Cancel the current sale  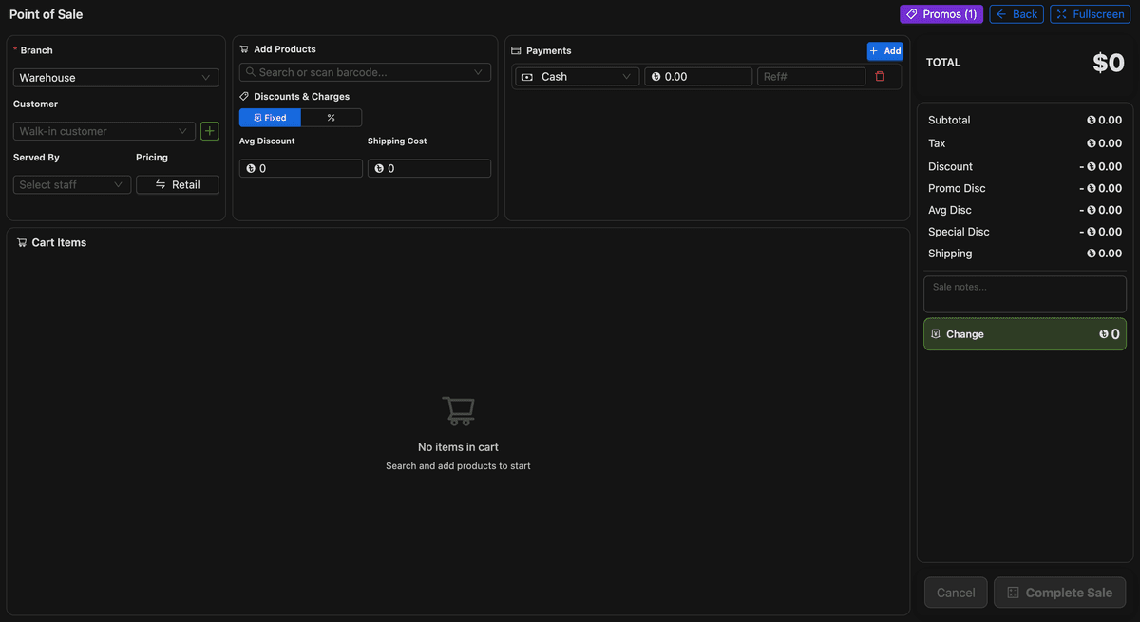click(x=956, y=593)
